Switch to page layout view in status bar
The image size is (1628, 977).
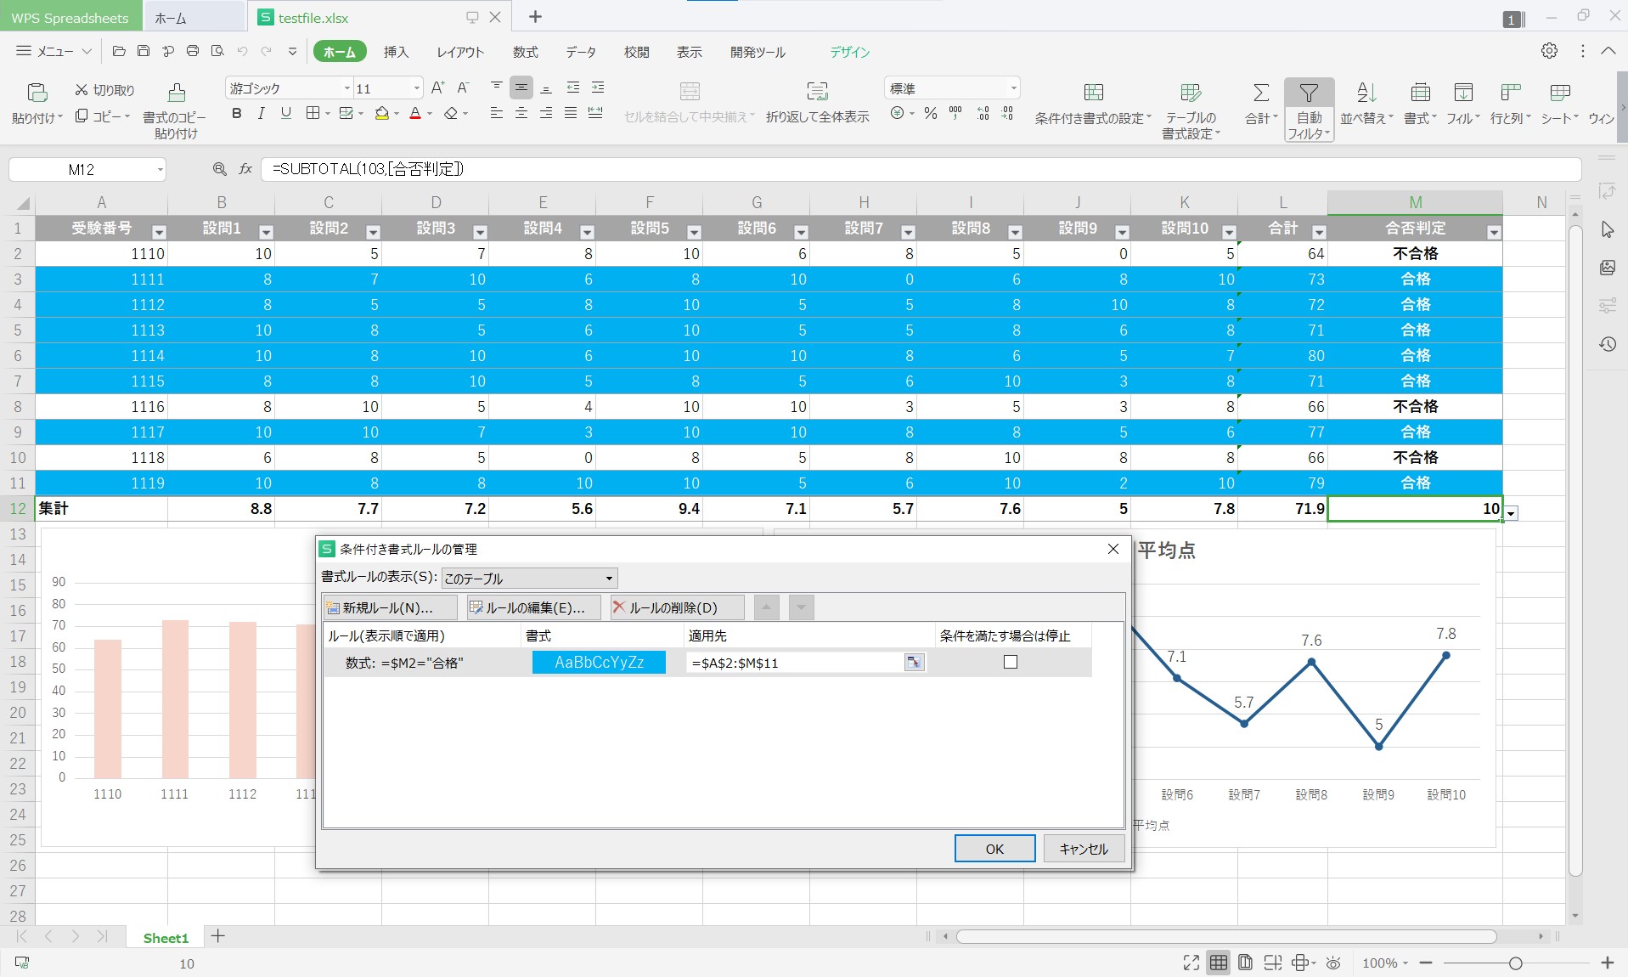coord(1245,963)
